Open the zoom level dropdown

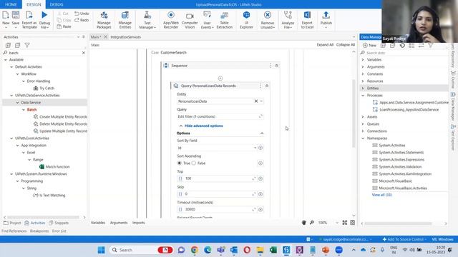click(x=337, y=223)
